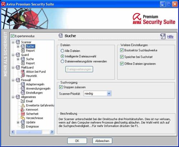Click the Hilfe question mark icon
The height and width of the screenshot is (147, 179).
tap(163, 36)
